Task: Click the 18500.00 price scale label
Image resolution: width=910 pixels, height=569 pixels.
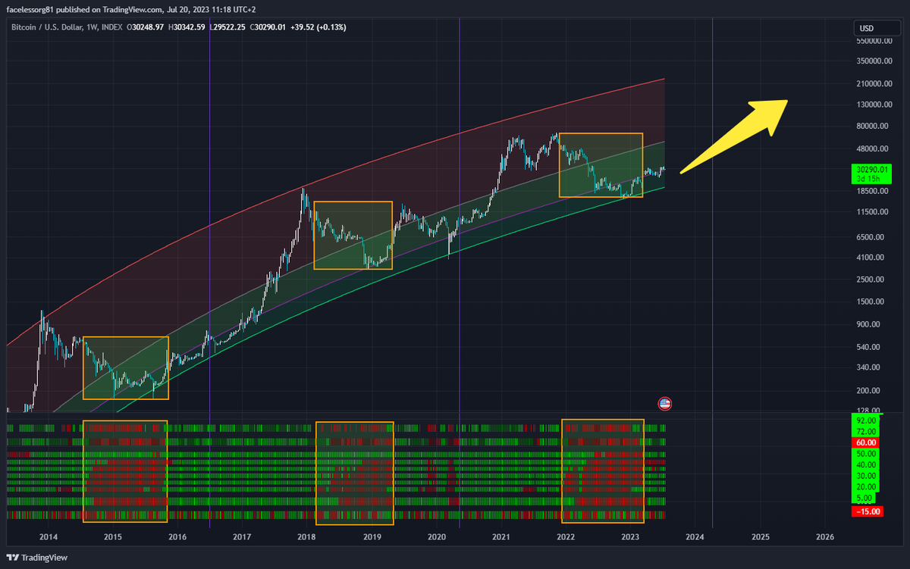Action: (x=872, y=192)
